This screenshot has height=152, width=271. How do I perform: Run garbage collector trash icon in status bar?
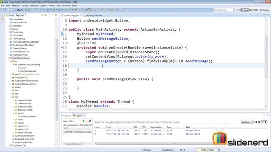[x=219, y=150]
